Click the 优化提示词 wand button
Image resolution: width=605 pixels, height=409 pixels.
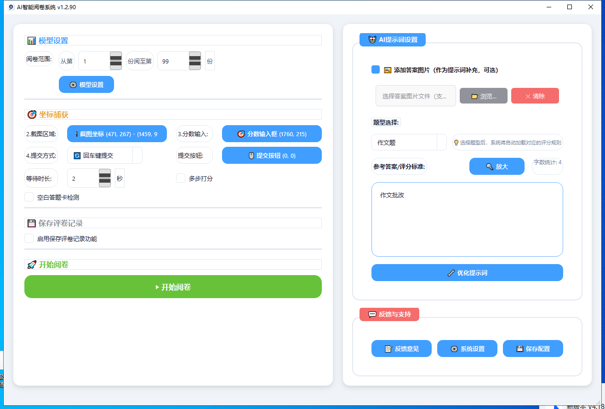(467, 273)
